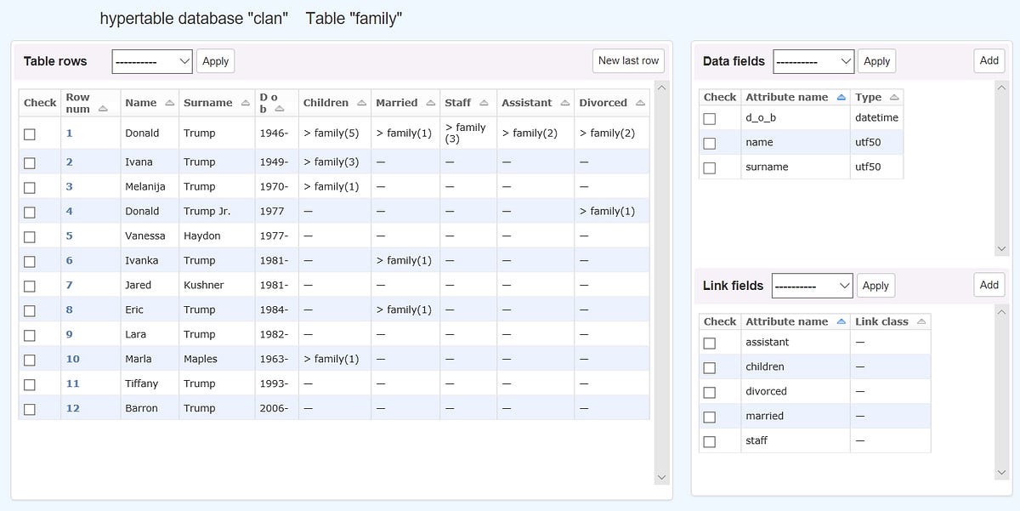Apply the Link fields action

[875, 286]
